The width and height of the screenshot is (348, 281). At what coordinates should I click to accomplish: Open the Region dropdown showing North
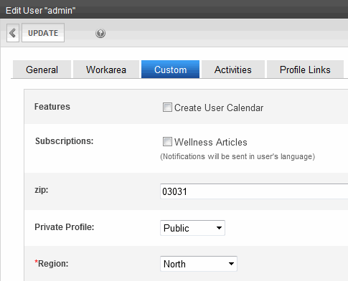tap(199, 264)
